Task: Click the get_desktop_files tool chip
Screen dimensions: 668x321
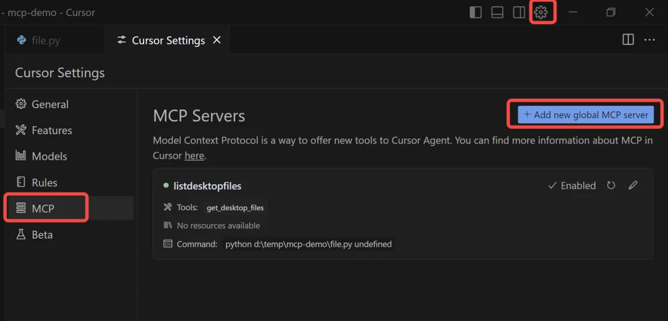Action: tap(235, 208)
